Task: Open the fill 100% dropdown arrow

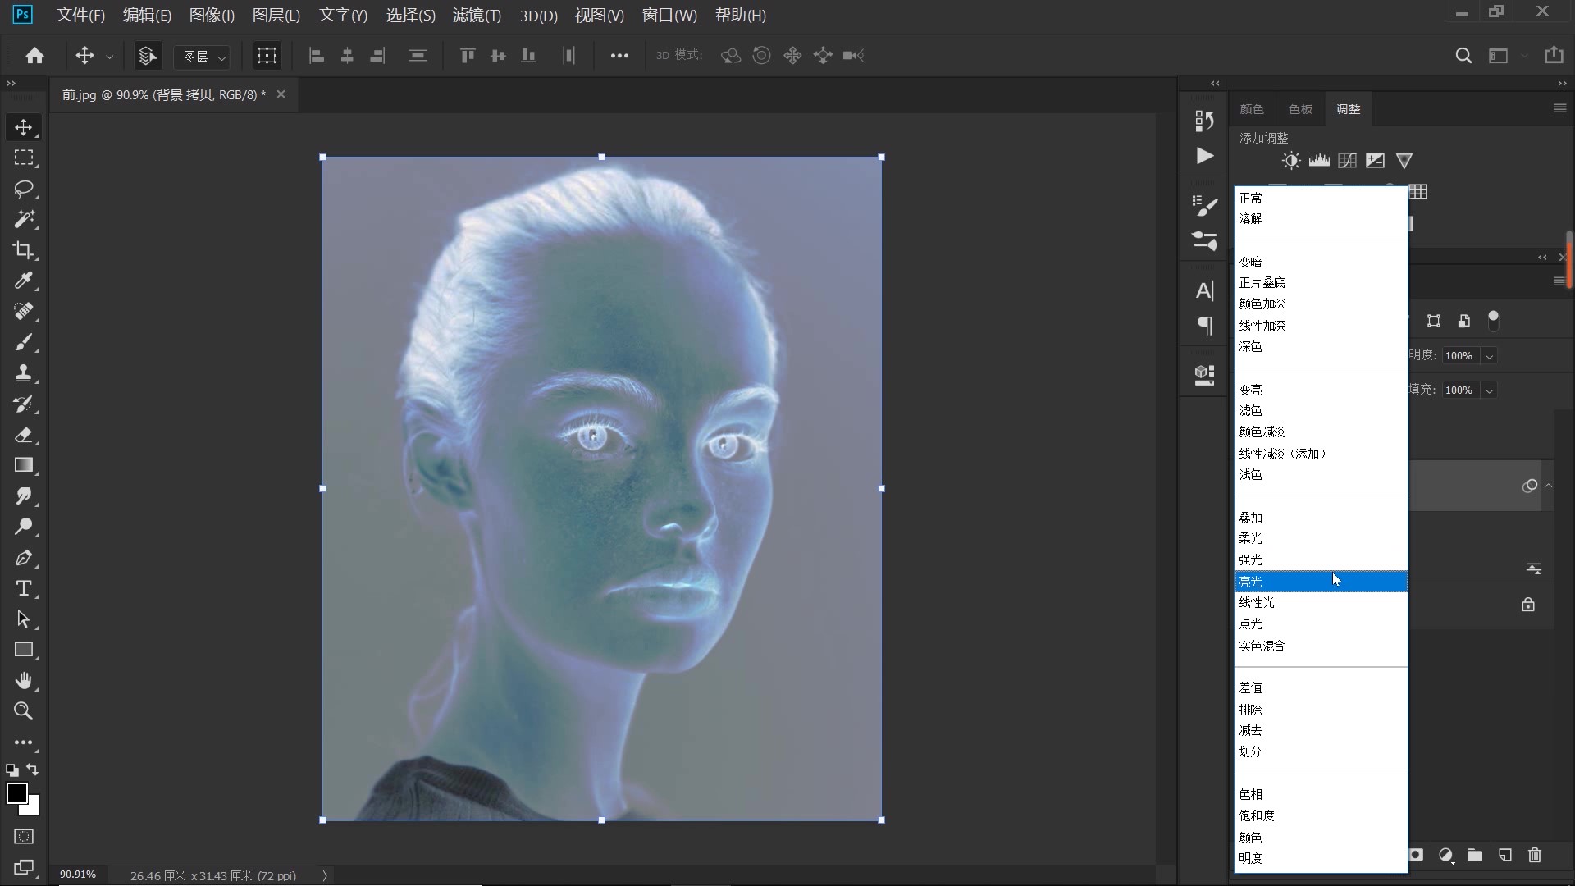Action: pyautogui.click(x=1489, y=390)
